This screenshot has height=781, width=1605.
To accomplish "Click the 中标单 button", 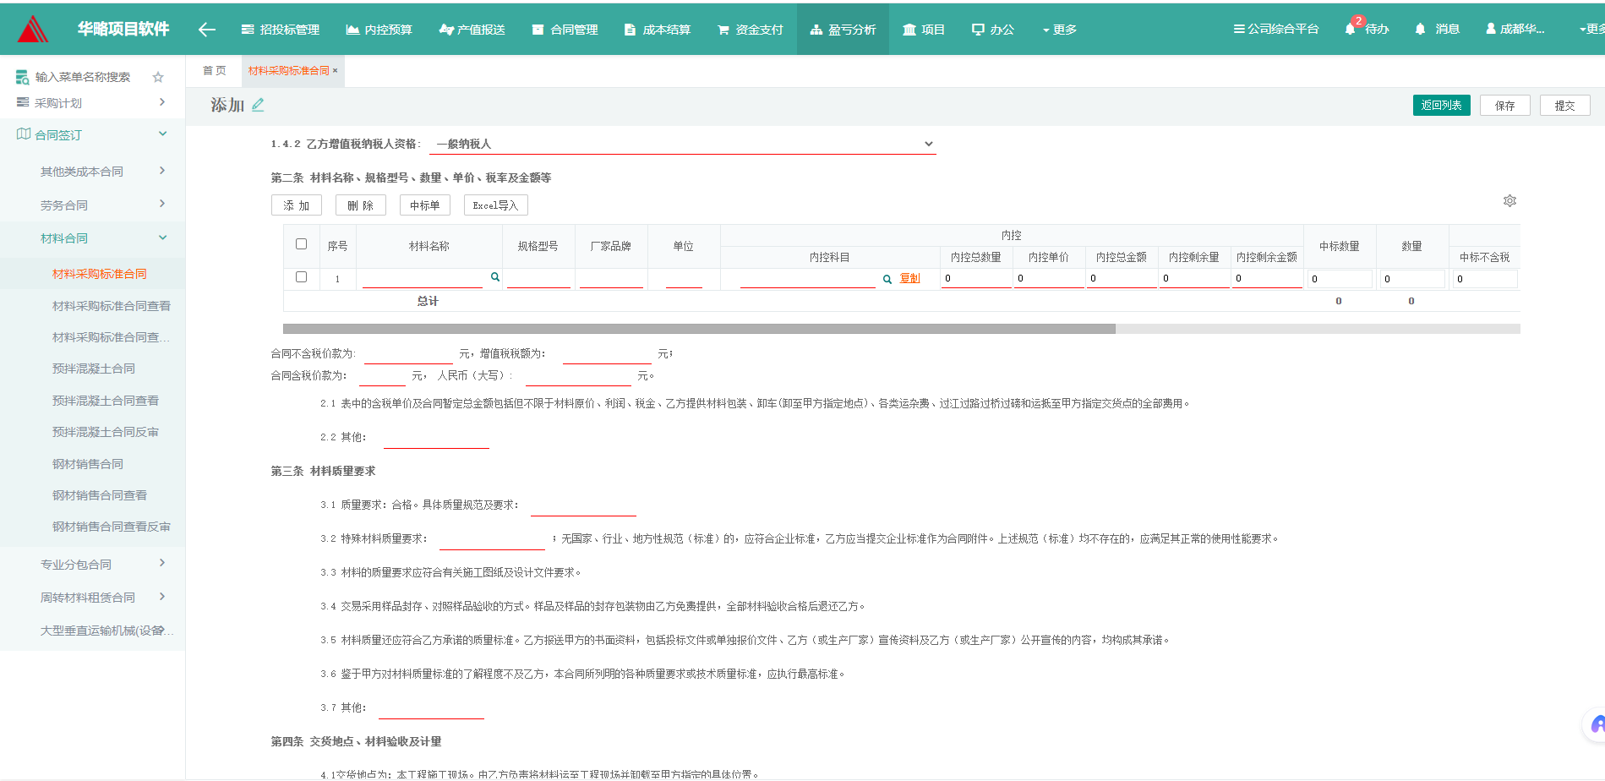I will (424, 205).
